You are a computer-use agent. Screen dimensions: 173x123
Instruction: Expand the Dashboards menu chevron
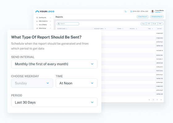[x=50, y=18]
